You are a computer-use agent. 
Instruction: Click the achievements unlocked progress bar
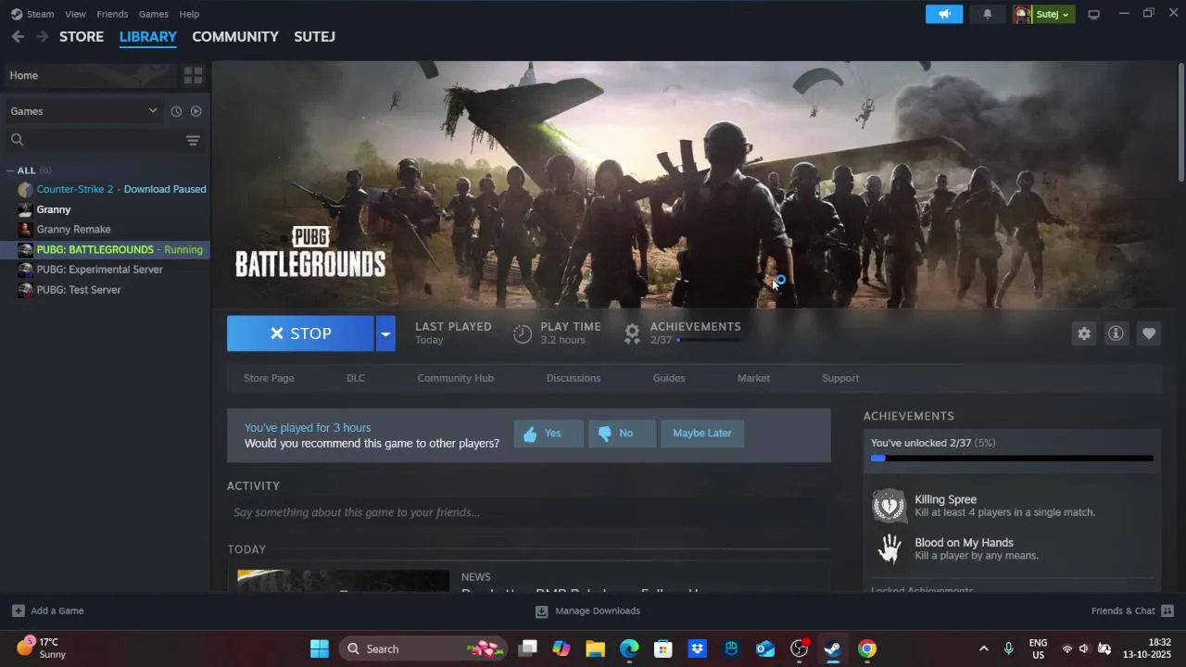tap(1012, 458)
